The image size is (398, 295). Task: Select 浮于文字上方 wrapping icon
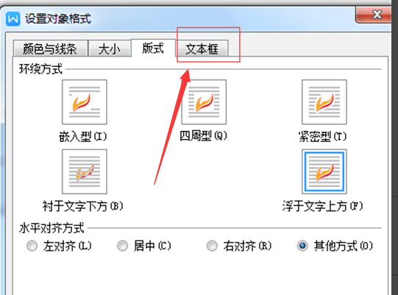324,171
